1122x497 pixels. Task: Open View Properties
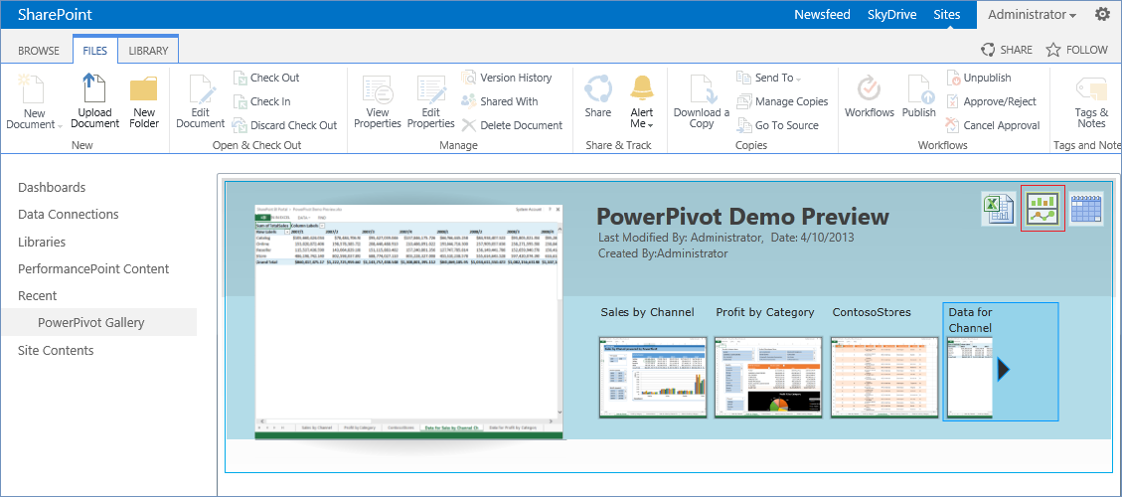point(378,101)
